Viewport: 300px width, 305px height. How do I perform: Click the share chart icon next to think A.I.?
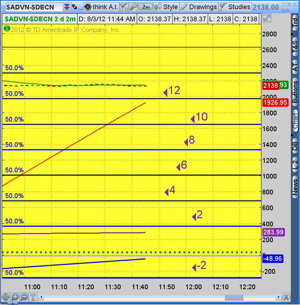coord(124,7)
